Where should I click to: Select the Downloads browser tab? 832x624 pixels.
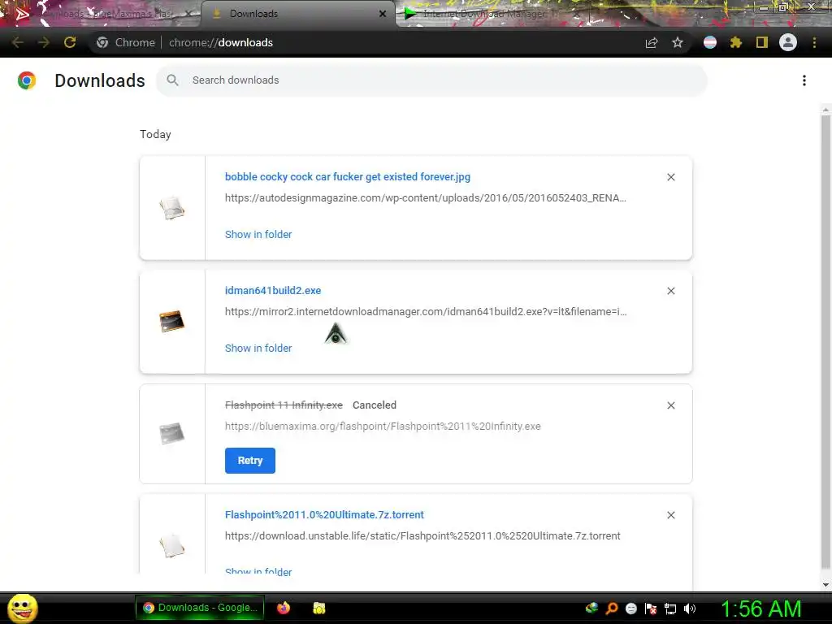[297, 14]
